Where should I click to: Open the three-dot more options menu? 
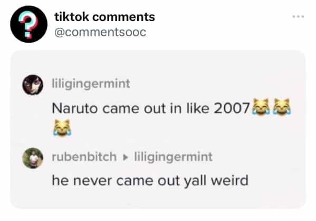pyautogui.click(x=298, y=16)
